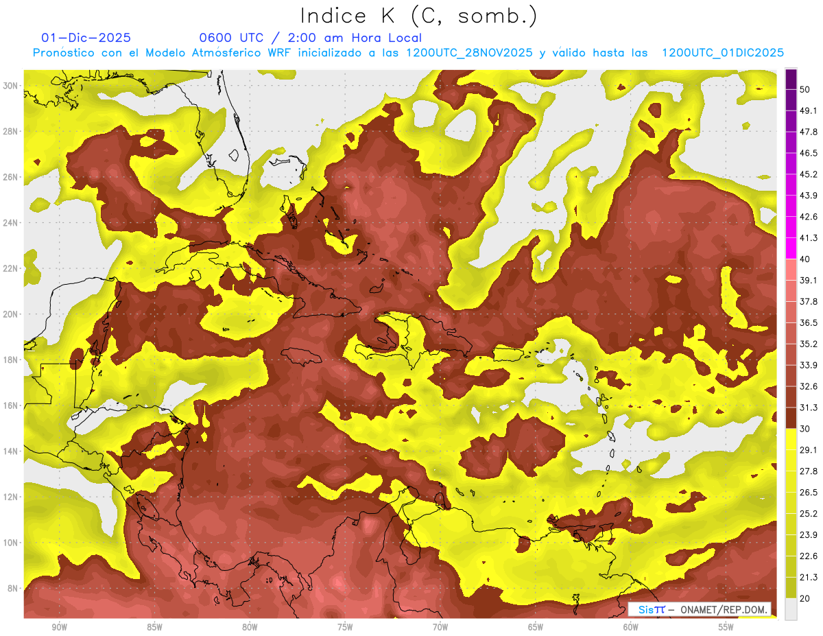
Task: Click the latitude axis label '28N'
Action: 10,131
